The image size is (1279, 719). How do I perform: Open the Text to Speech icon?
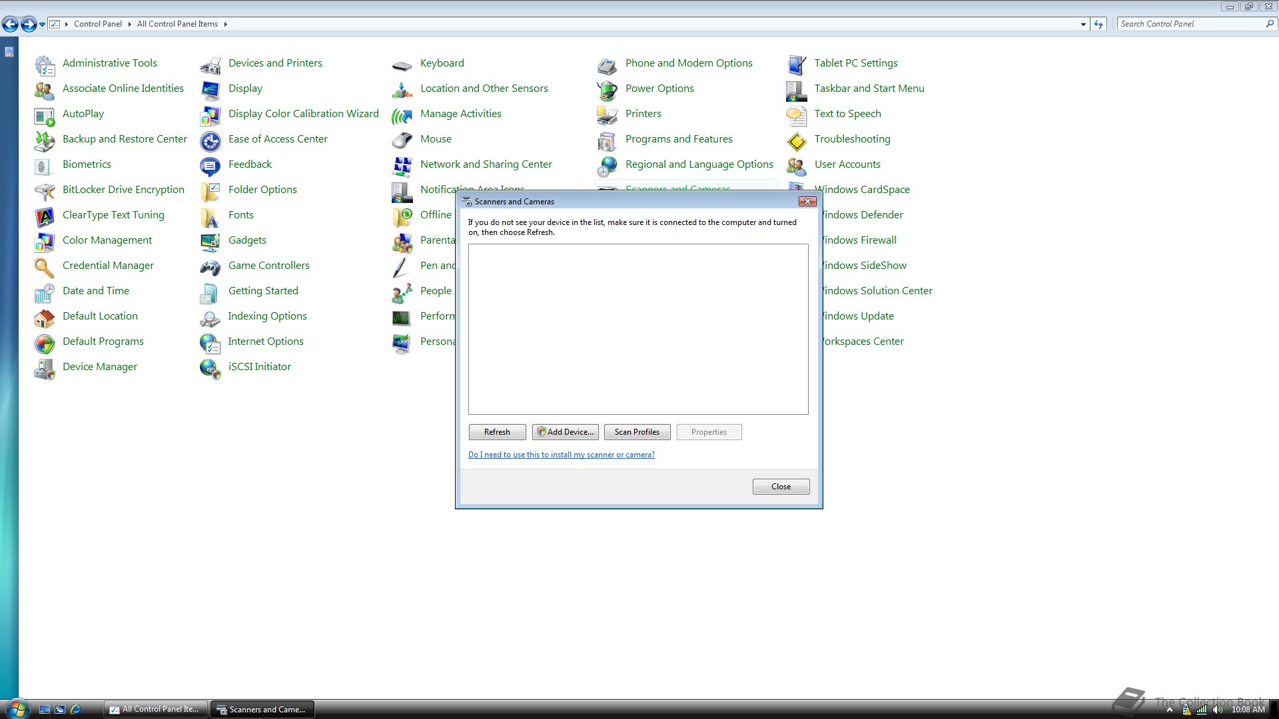pyautogui.click(x=797, y=115)
